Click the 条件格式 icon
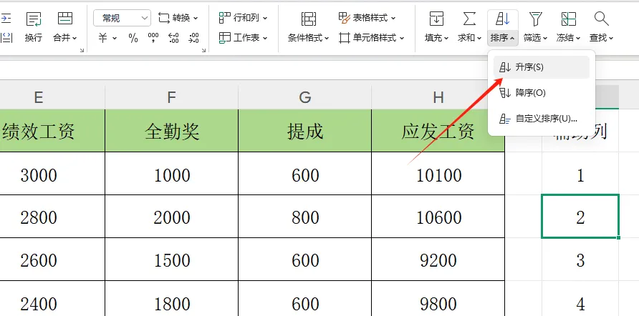 [309, 19]
